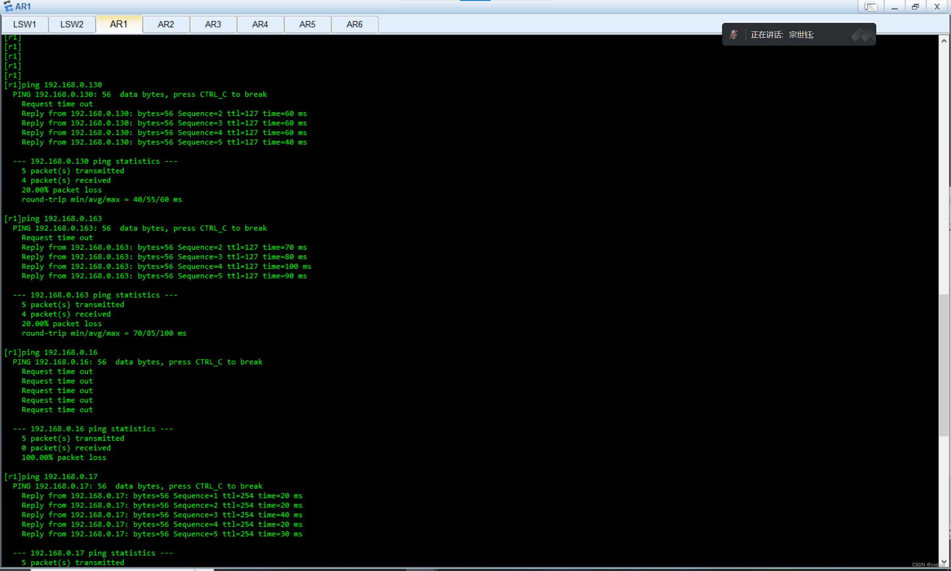Image resolution: width=951 pixels, height=571 pixels.
Task: Open the AR3 device tab
Action: (x=213, y=24)
